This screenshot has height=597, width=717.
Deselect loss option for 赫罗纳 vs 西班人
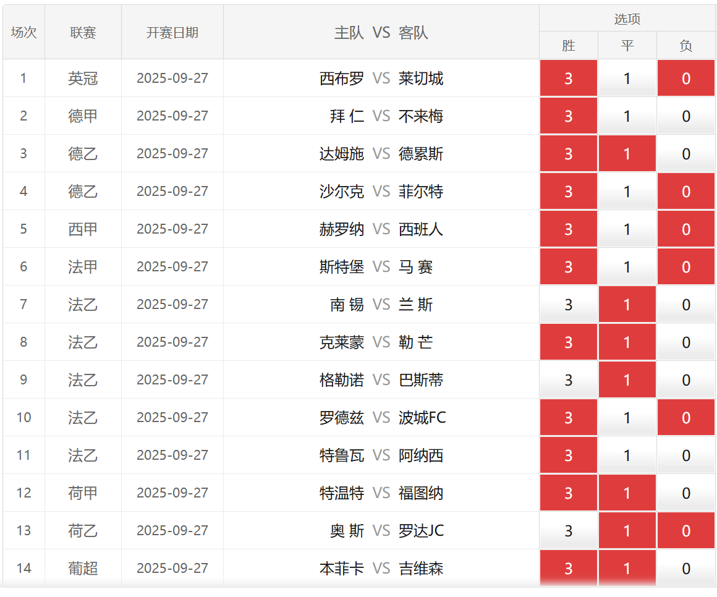(685, 229)
